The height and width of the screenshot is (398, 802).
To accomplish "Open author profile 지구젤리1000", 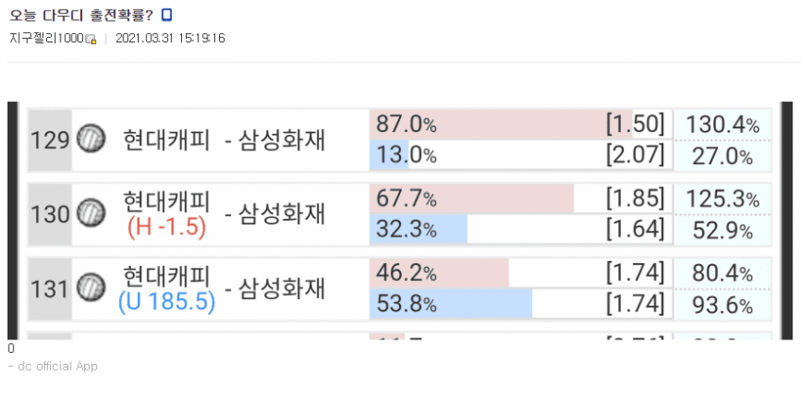I will (x=45, y=39).
